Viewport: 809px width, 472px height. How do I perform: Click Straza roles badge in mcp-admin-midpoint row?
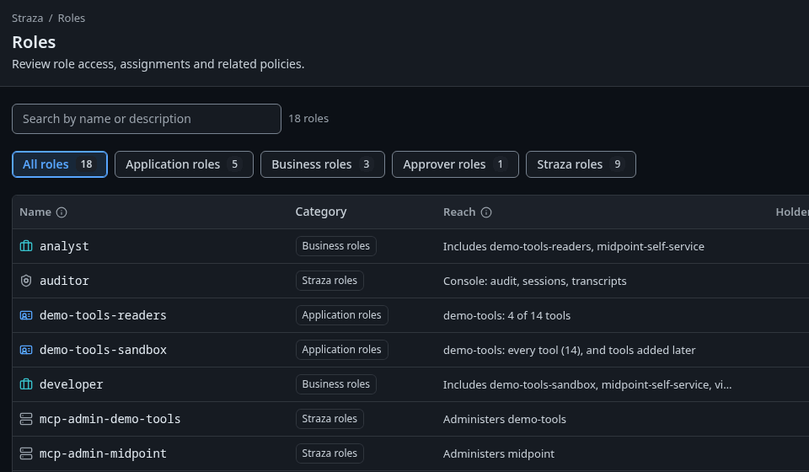tap(329, 453)
